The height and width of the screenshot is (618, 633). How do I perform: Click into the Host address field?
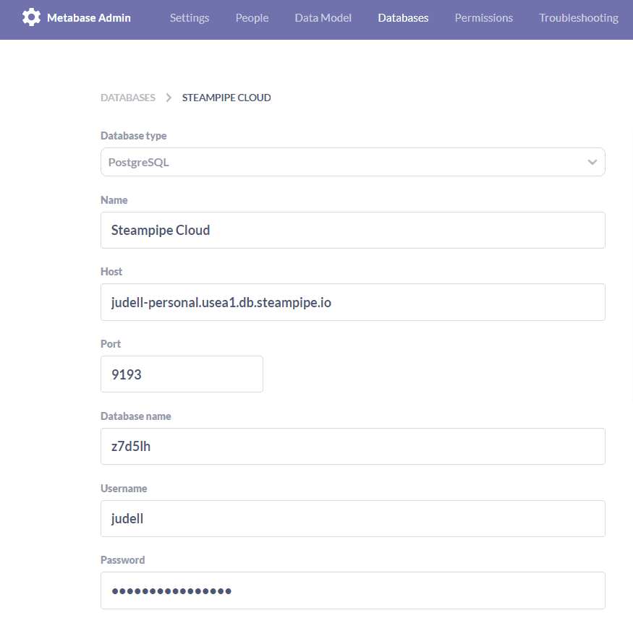pyautogui.click(x=353, y=302)
